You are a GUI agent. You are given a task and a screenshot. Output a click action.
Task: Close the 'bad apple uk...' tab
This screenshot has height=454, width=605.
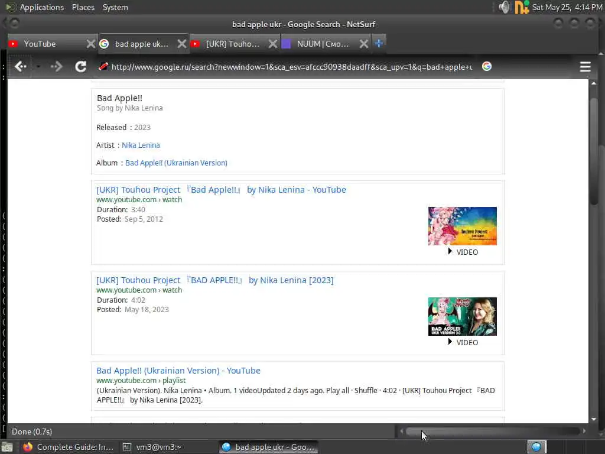(182, 44)
